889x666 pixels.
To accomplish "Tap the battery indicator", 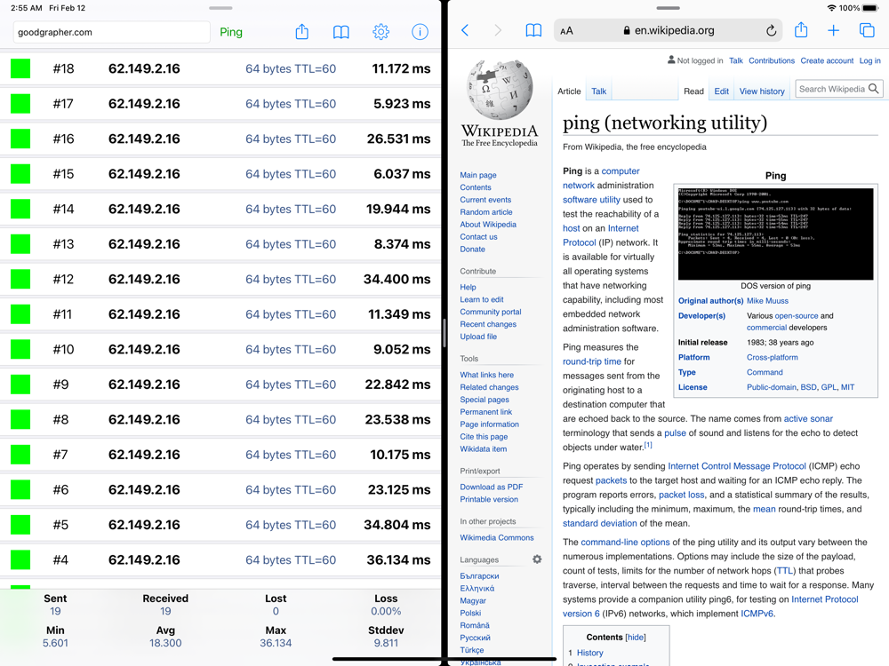I will [x=869, y=8].
